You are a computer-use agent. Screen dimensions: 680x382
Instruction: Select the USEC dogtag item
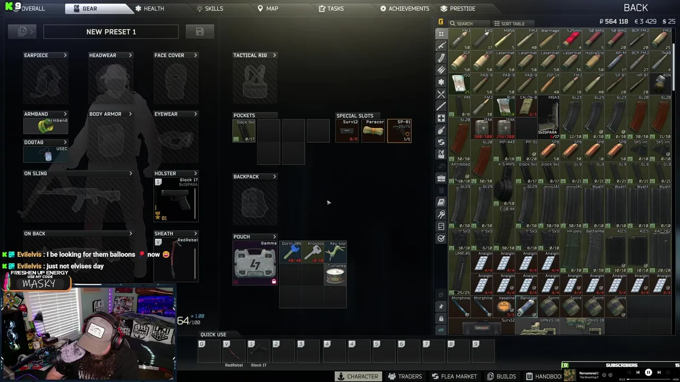coord(46,154)
